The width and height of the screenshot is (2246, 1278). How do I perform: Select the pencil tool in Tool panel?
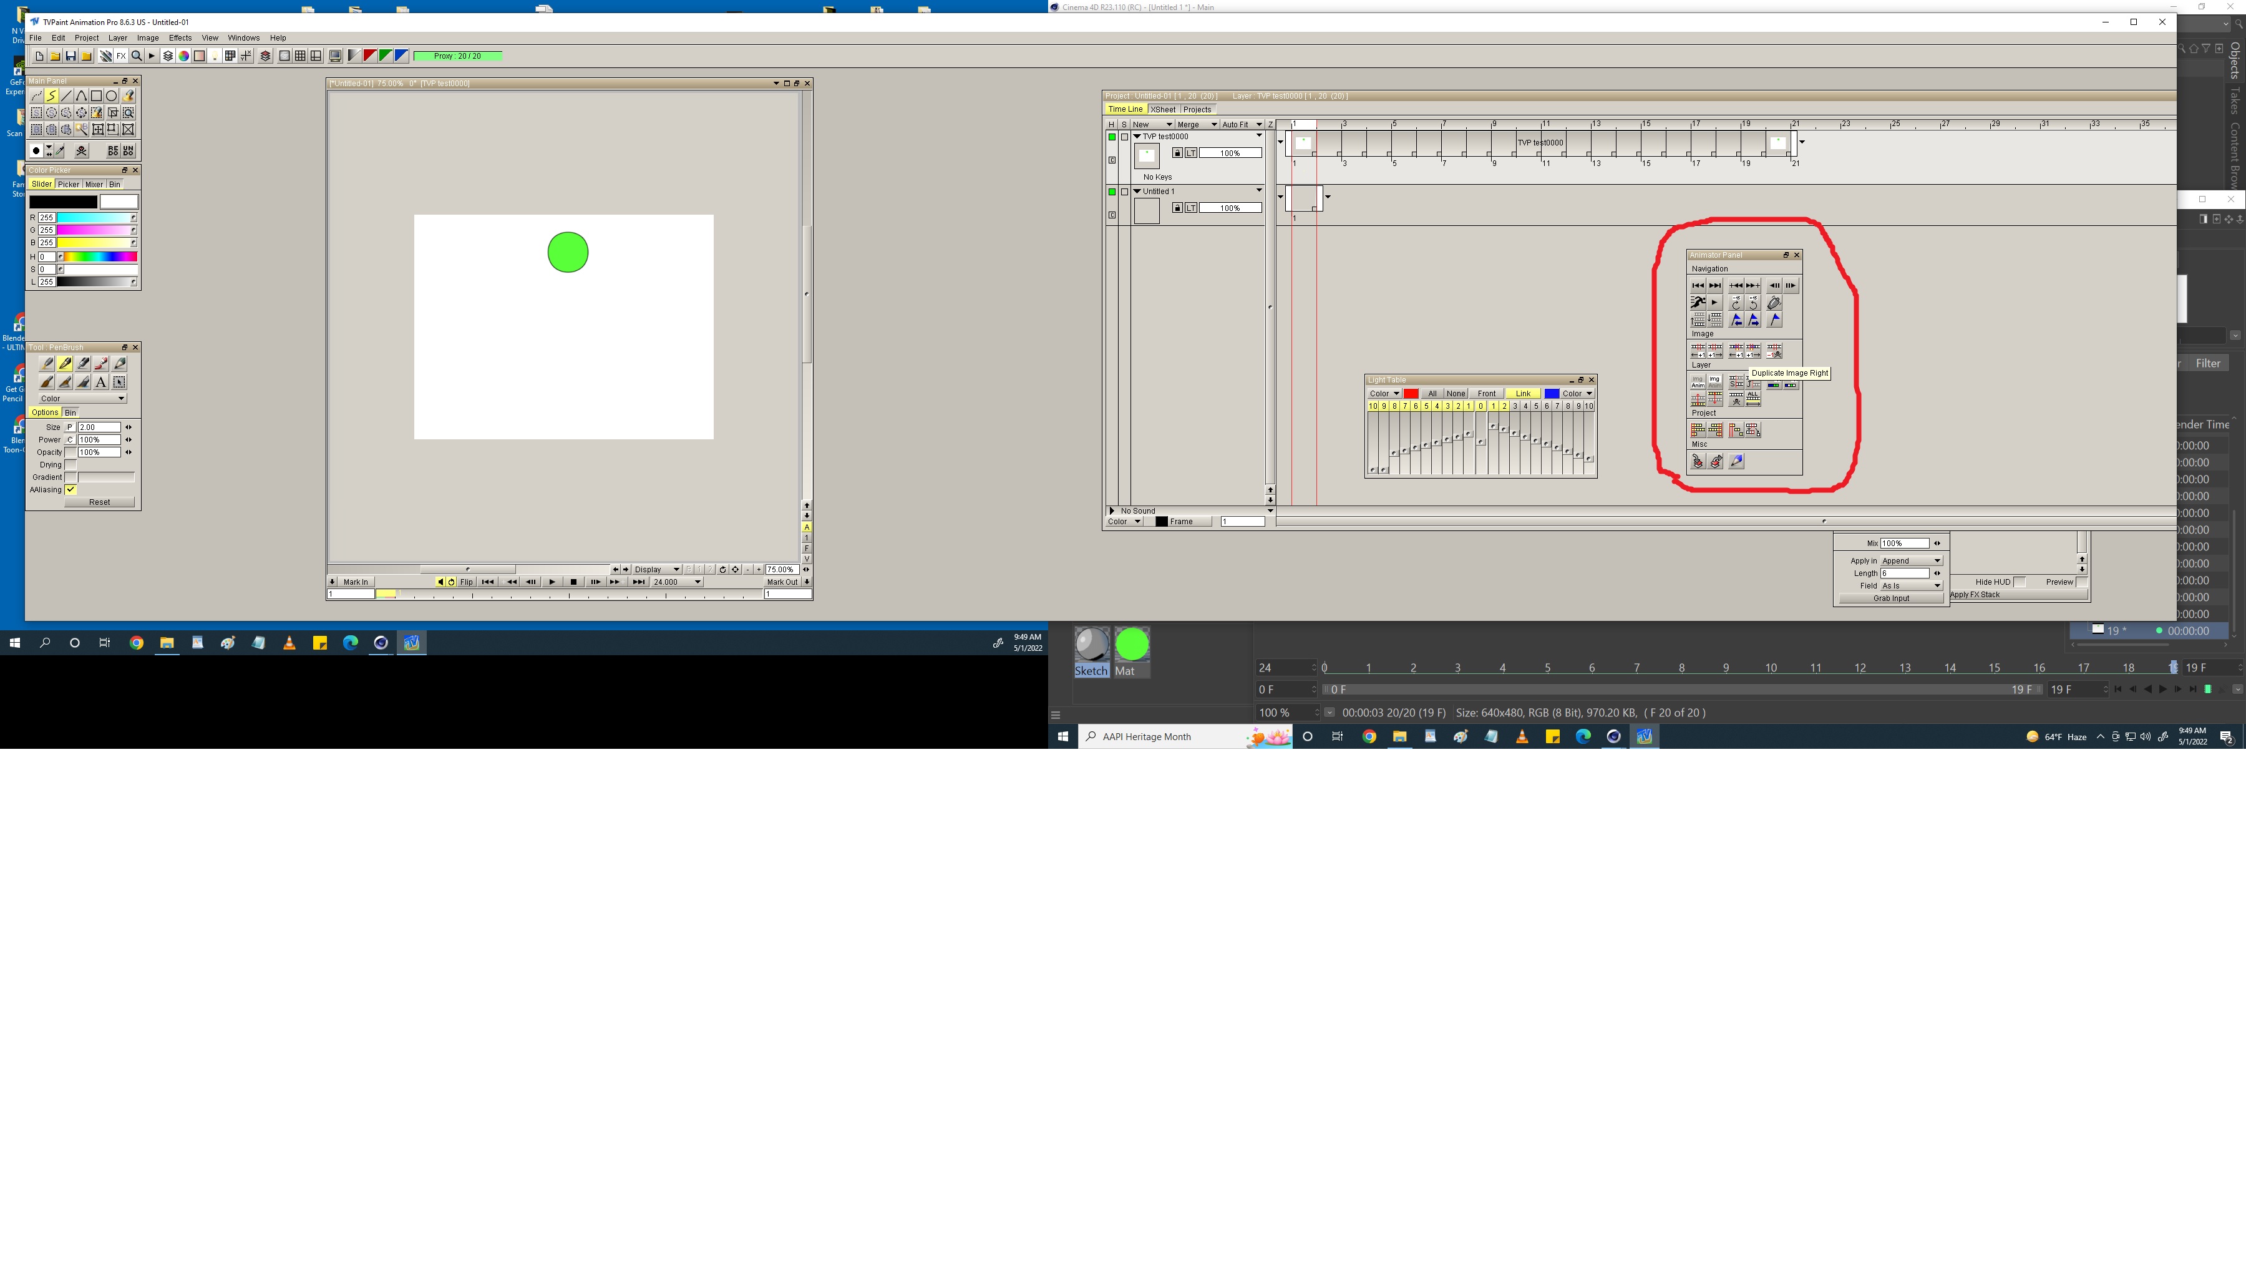pyautogui.click(x=119, y=364)
